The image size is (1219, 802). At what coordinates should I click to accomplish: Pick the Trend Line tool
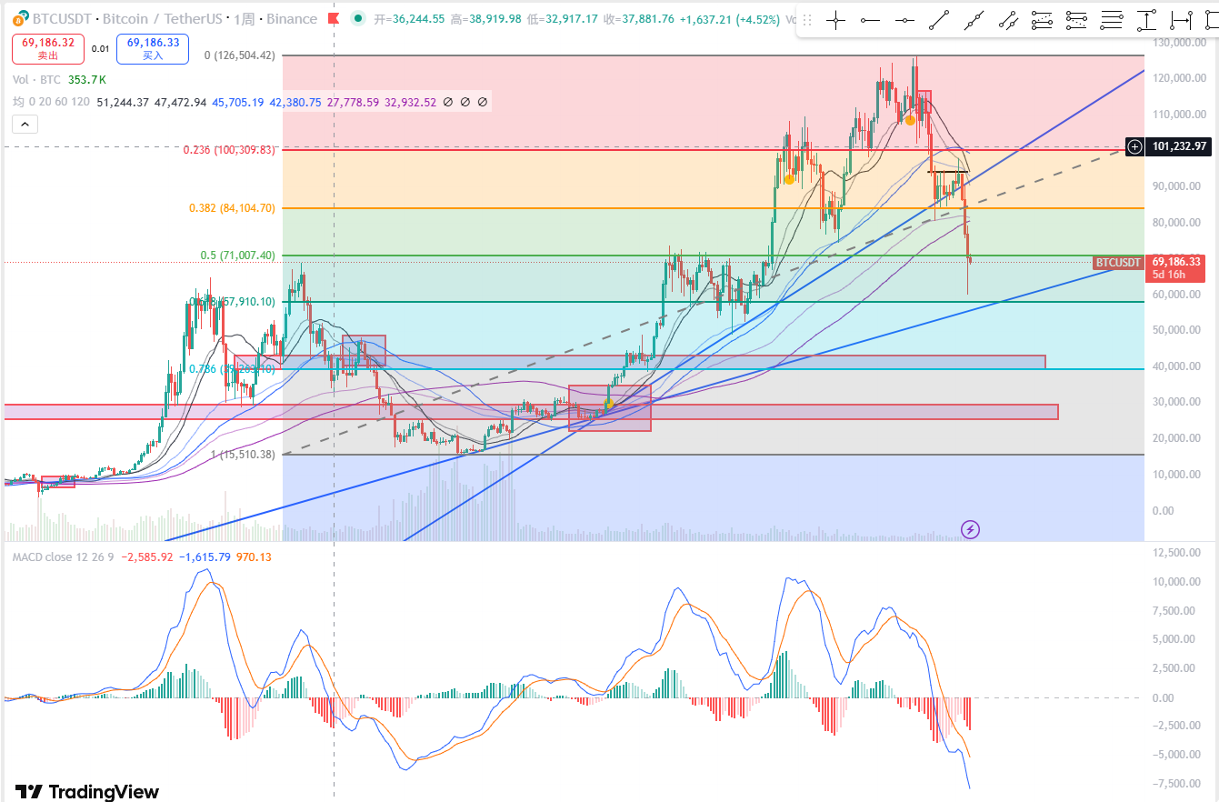[x=939, y=21]
